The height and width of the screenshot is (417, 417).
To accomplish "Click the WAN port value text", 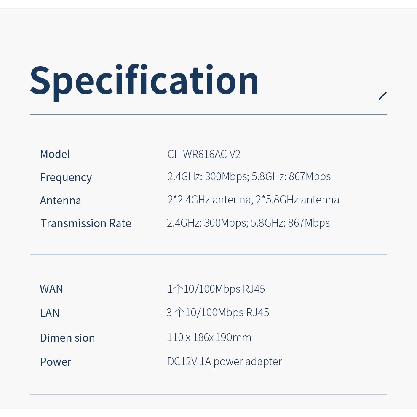I will tap(216, 289).
